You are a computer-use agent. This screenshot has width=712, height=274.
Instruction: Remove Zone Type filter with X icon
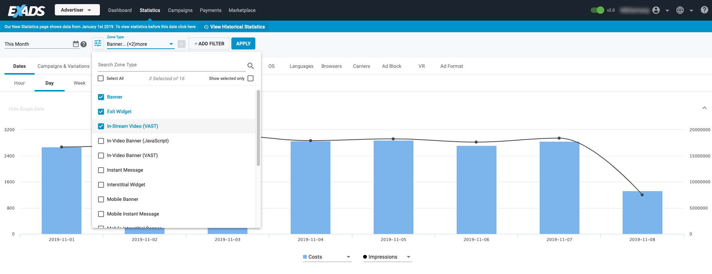[181, 44]
